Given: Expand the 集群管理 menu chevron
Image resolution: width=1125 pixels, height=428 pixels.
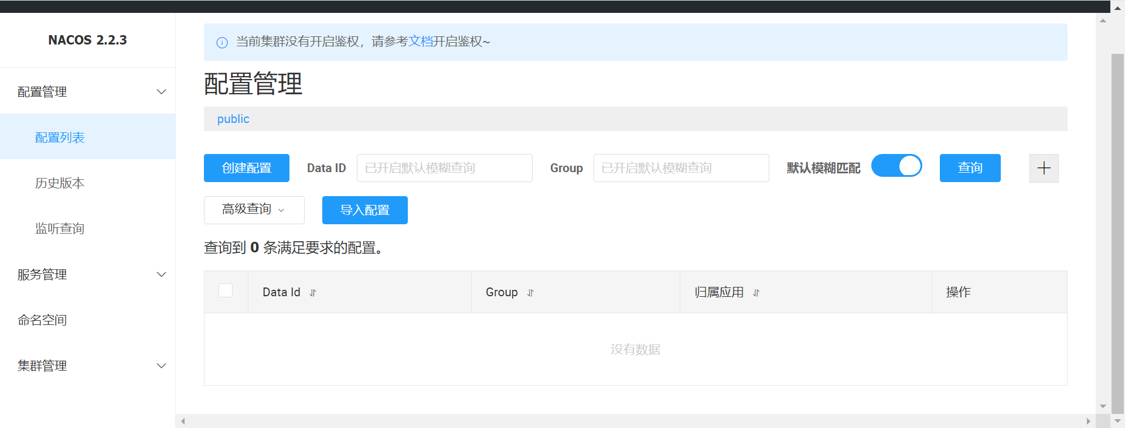Looking at the screenshot, I should 162,366.
